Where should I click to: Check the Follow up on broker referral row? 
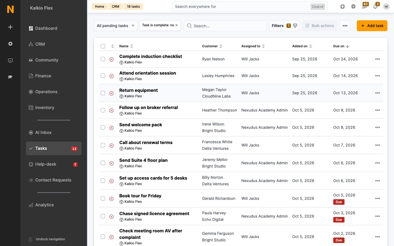pos(103,110)
